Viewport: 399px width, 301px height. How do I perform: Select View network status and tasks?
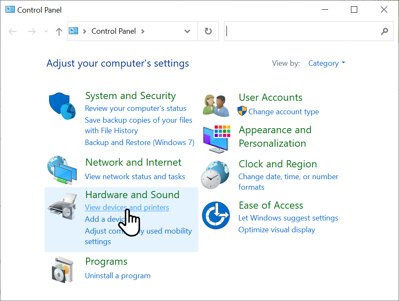tap(135, 177)
